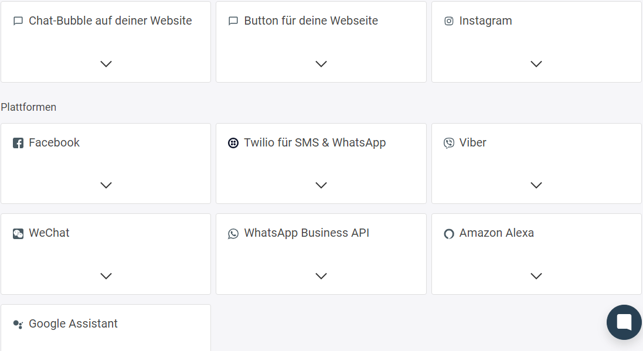Click the Amazon Alexa icon
643x351 pixels.
448,233
